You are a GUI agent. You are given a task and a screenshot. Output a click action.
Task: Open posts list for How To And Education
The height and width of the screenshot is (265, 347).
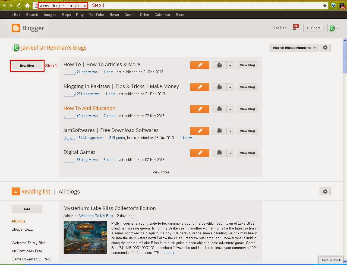219,109
